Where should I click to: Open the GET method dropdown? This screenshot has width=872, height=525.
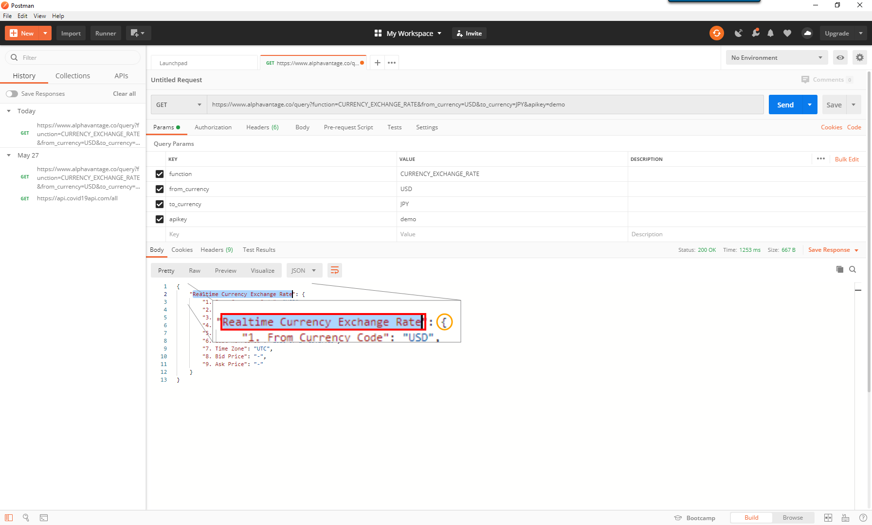tap(179, 105)
